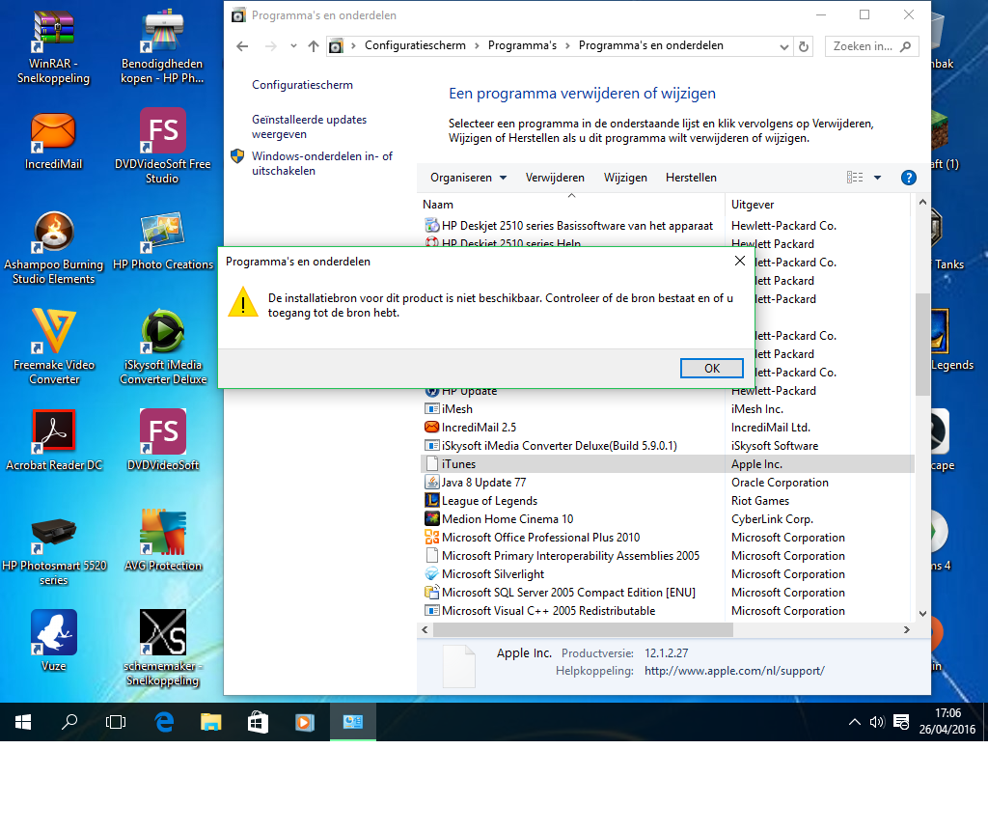Select Microsoft Office Professional Plus 2010

667,537
